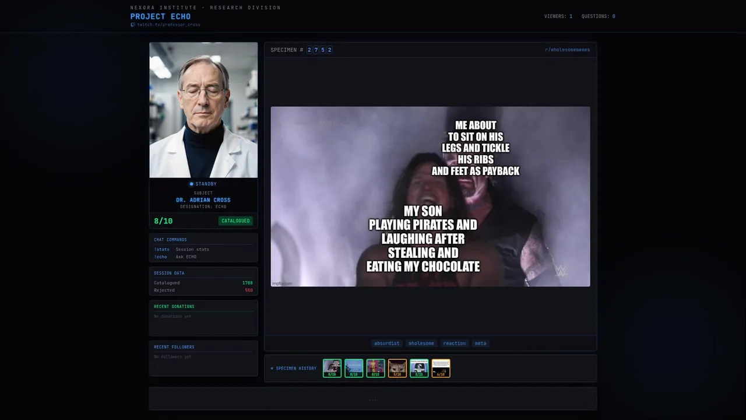746x420 pixels.
Task: Open the first history thumbnail rated 8/10
Action: pos(332,368)
